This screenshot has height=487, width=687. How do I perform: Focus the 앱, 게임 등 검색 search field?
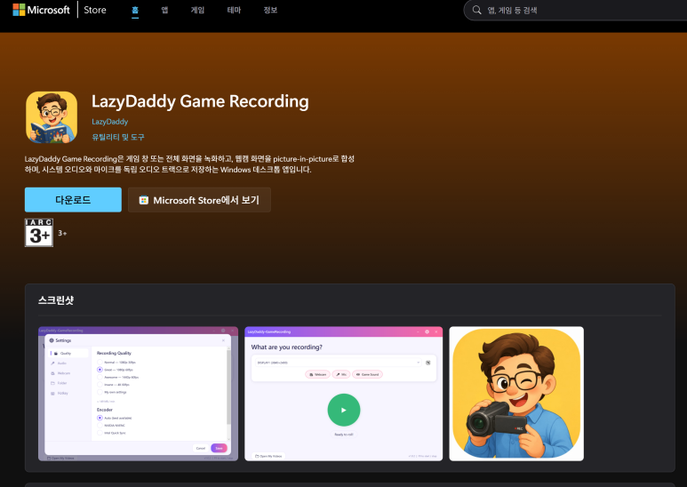point(575,10)
